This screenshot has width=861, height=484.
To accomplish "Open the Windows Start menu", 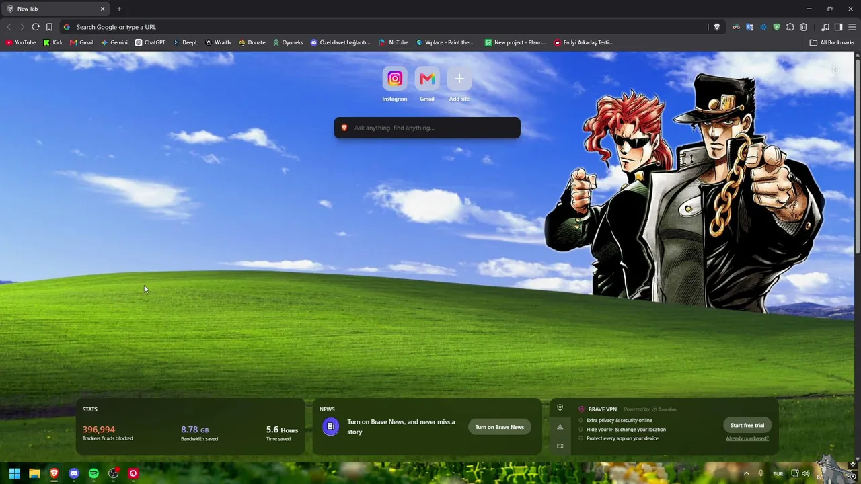I will tap(14, 473).
